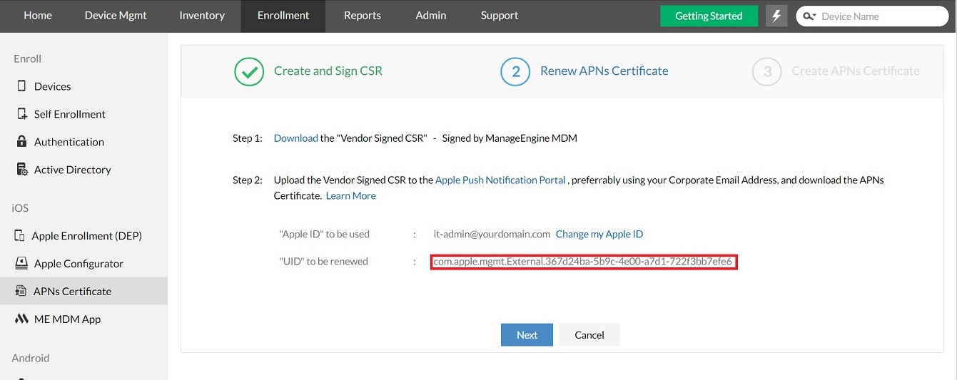Click the iOS section heading
The height and width of the screenshot is (380, 957).
click(x=20, y=208)
